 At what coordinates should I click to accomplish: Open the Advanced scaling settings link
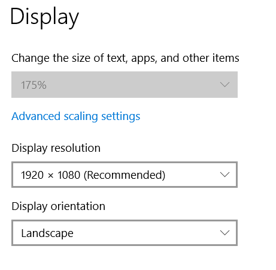coord(76,116)
